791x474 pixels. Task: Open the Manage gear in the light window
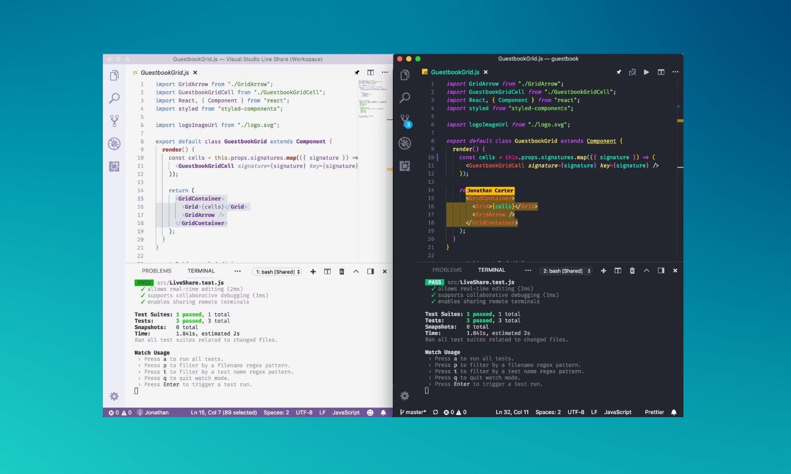[114, 396]
